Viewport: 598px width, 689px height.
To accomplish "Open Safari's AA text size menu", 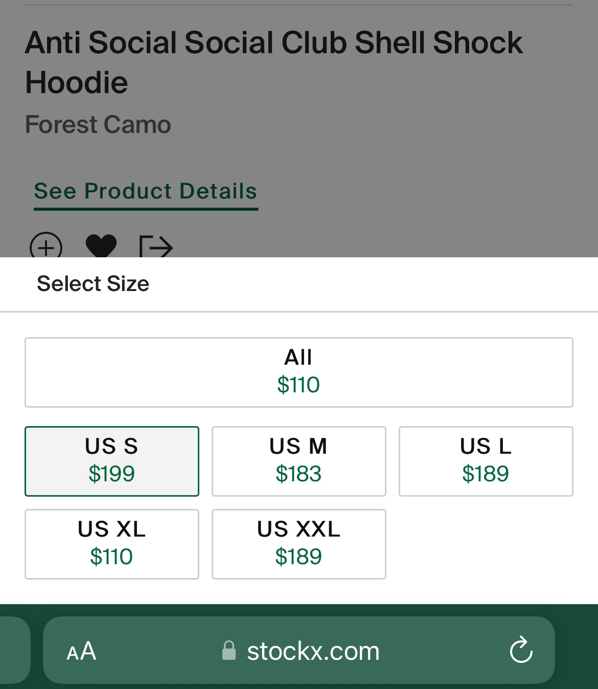I will 81,651.
